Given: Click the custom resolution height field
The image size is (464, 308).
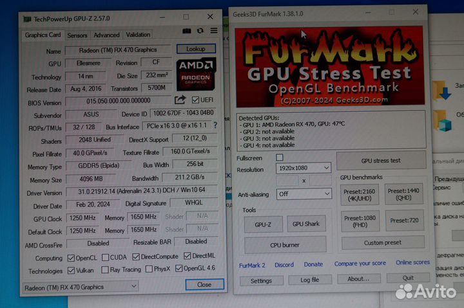Looking at the screenshot, I should [x=320, y=180].
